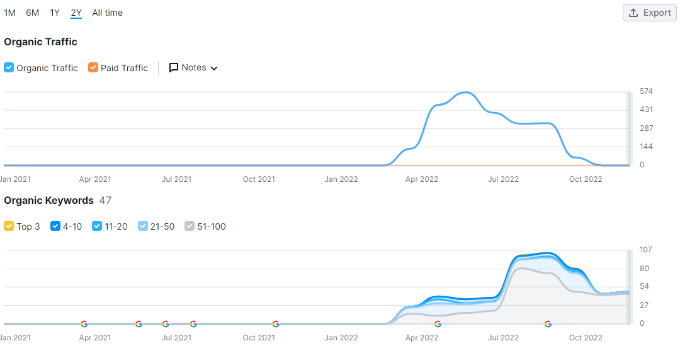
Task: Click the Google update marker at Oct 2021
Action: click(x=276, y=324)
